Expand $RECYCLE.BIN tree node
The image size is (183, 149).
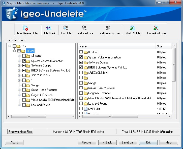coord(19,76)
